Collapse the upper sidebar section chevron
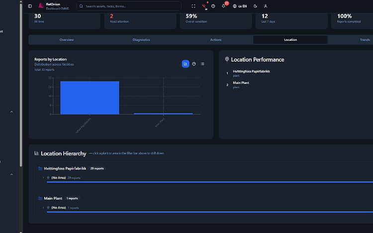Image resolution: width=373 pixels, height=233 pixels. point(11,112)
